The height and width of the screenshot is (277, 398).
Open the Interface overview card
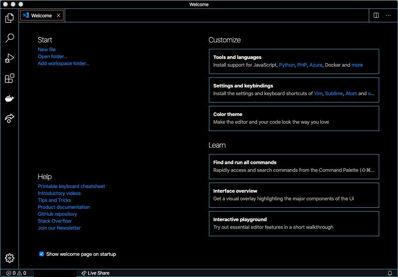point(294,195)
